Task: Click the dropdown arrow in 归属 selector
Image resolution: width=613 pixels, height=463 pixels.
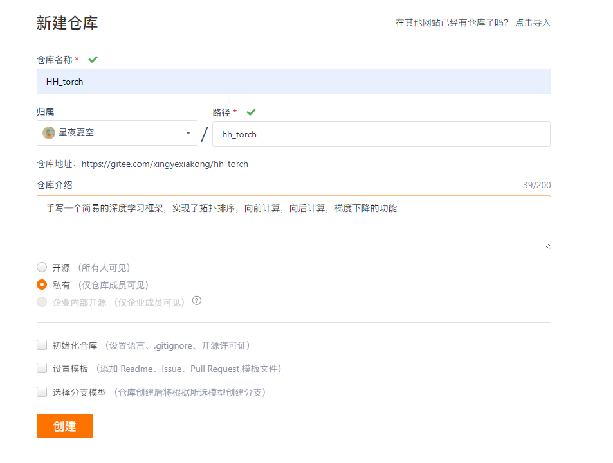Action: click(x=188, y=133)
